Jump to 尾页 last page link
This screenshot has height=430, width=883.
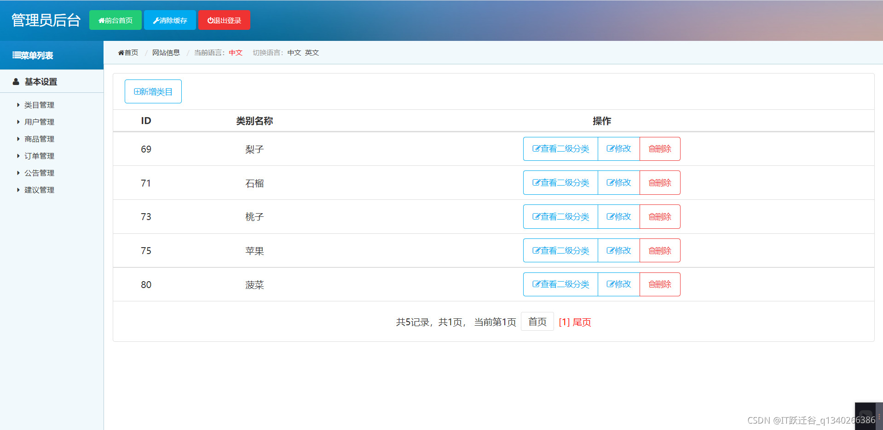pos(582,322)
